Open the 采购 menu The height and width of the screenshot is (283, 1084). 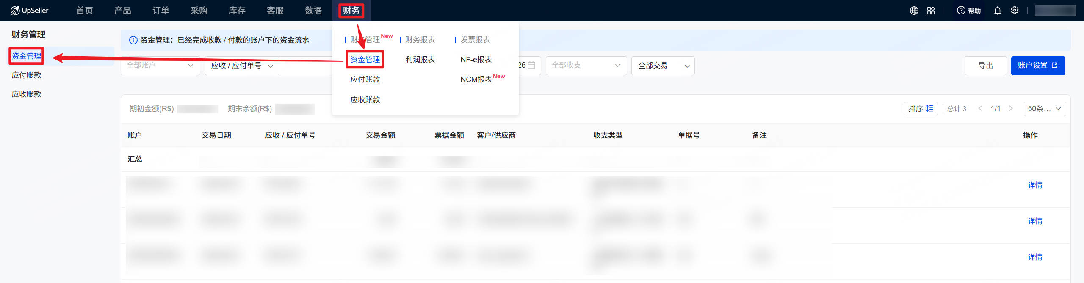pos(199,10)
